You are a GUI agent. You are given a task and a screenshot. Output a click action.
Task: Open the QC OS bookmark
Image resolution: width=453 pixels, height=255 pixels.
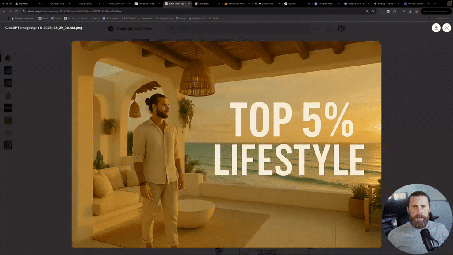[69, 18]
